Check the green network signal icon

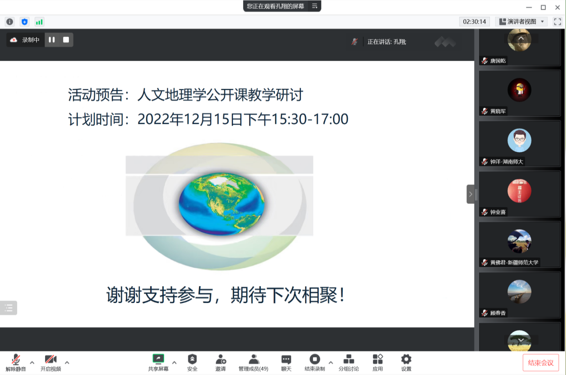pos(39,22)
